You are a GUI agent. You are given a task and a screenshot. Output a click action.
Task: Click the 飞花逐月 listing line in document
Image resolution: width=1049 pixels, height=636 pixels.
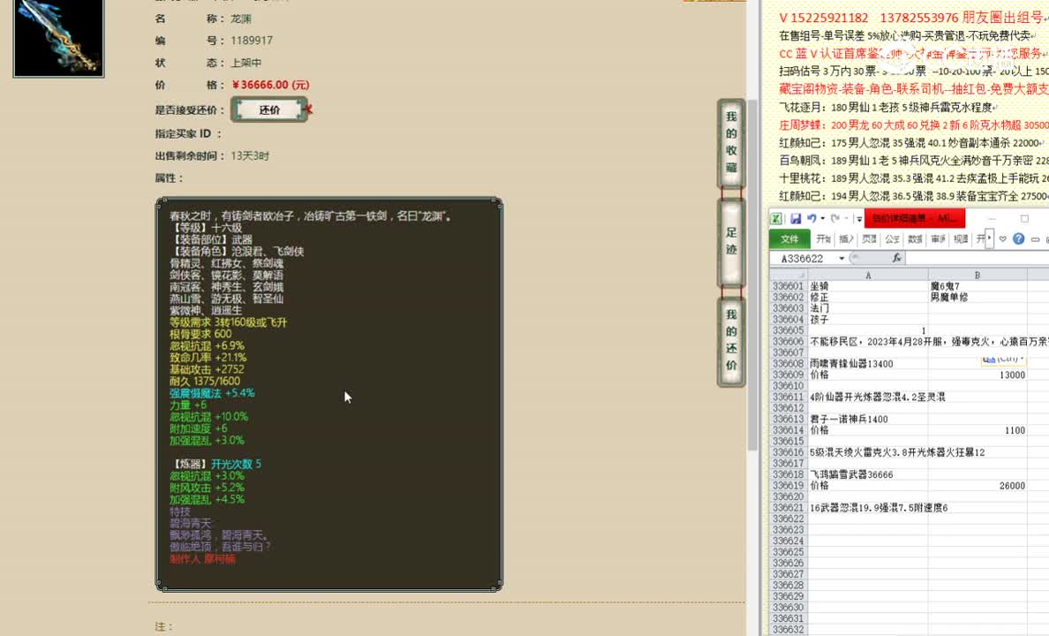pos(887,107)
